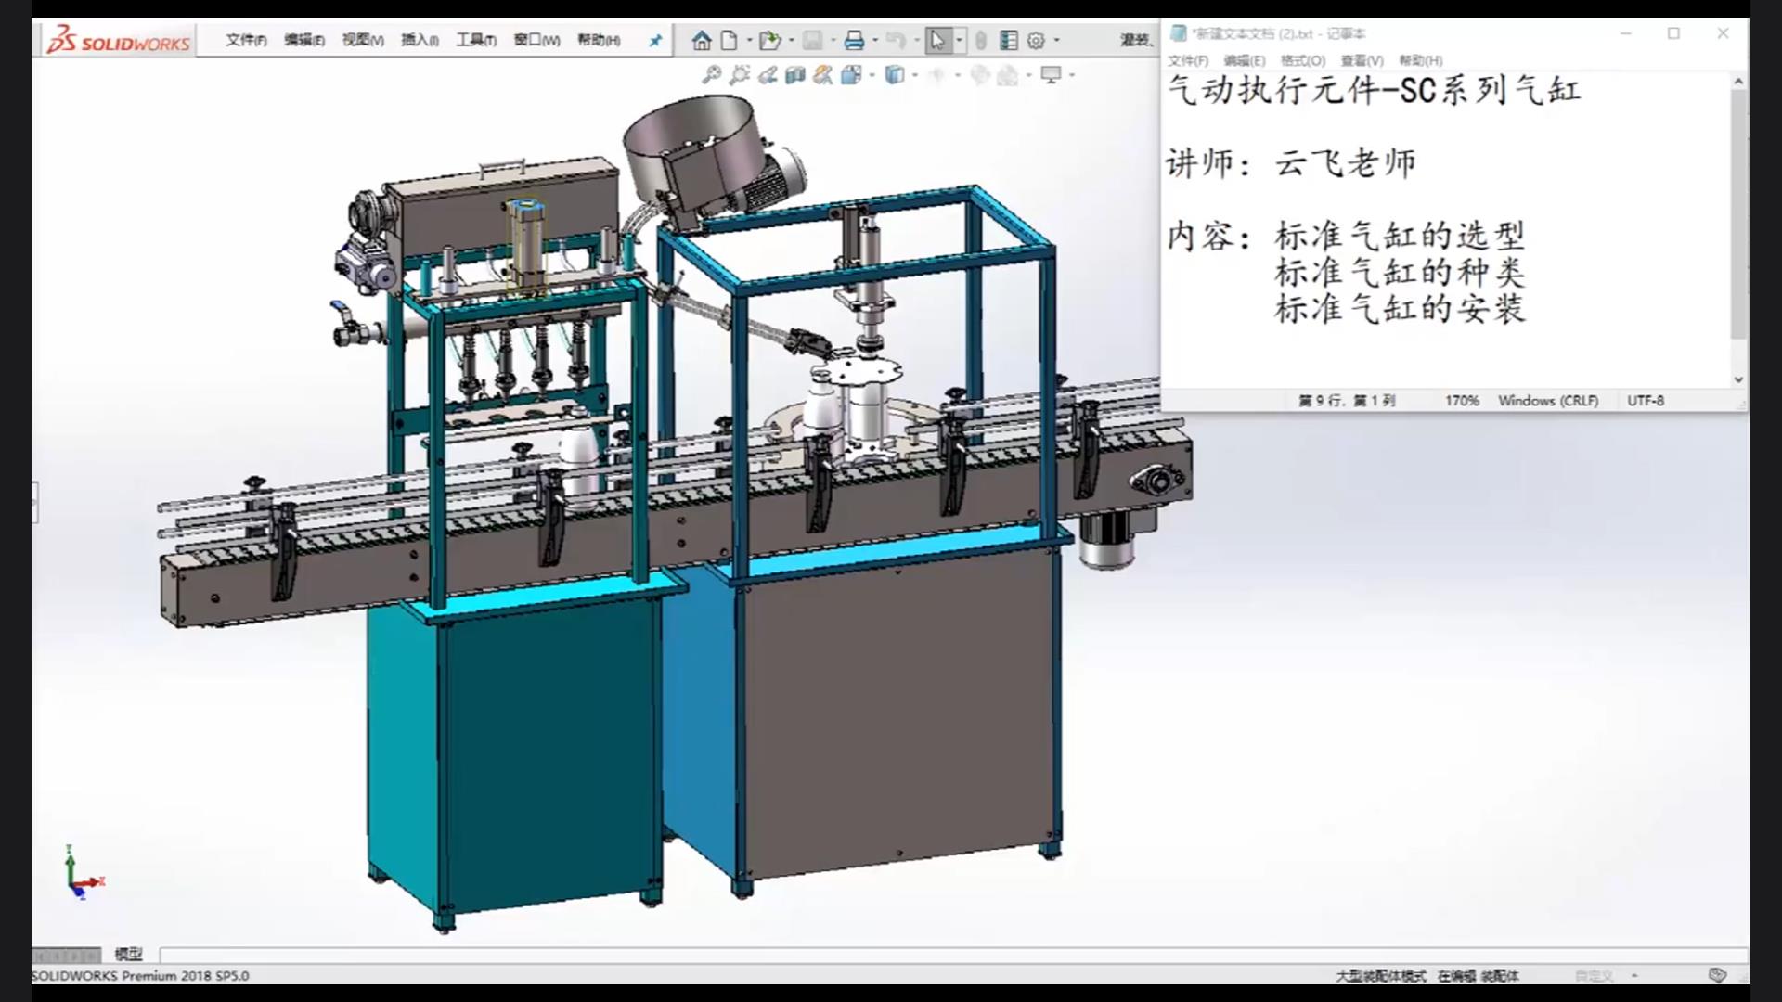Expand the Options gear dropdown arrow
This screenshot has height=1002, width=1782.
[x=1057, y=41]
